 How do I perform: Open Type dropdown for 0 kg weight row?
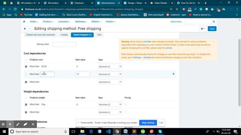point(110,104)
